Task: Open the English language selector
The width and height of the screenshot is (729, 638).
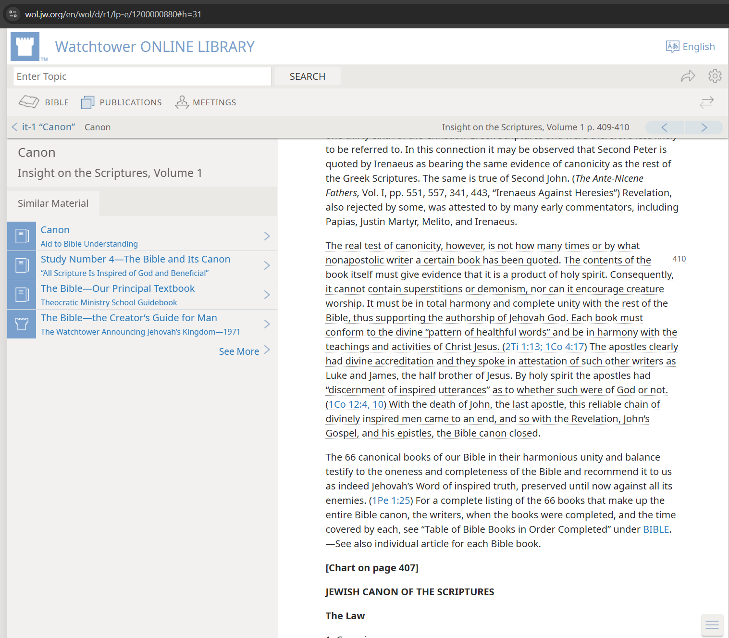Action: (x=690, y=47)
